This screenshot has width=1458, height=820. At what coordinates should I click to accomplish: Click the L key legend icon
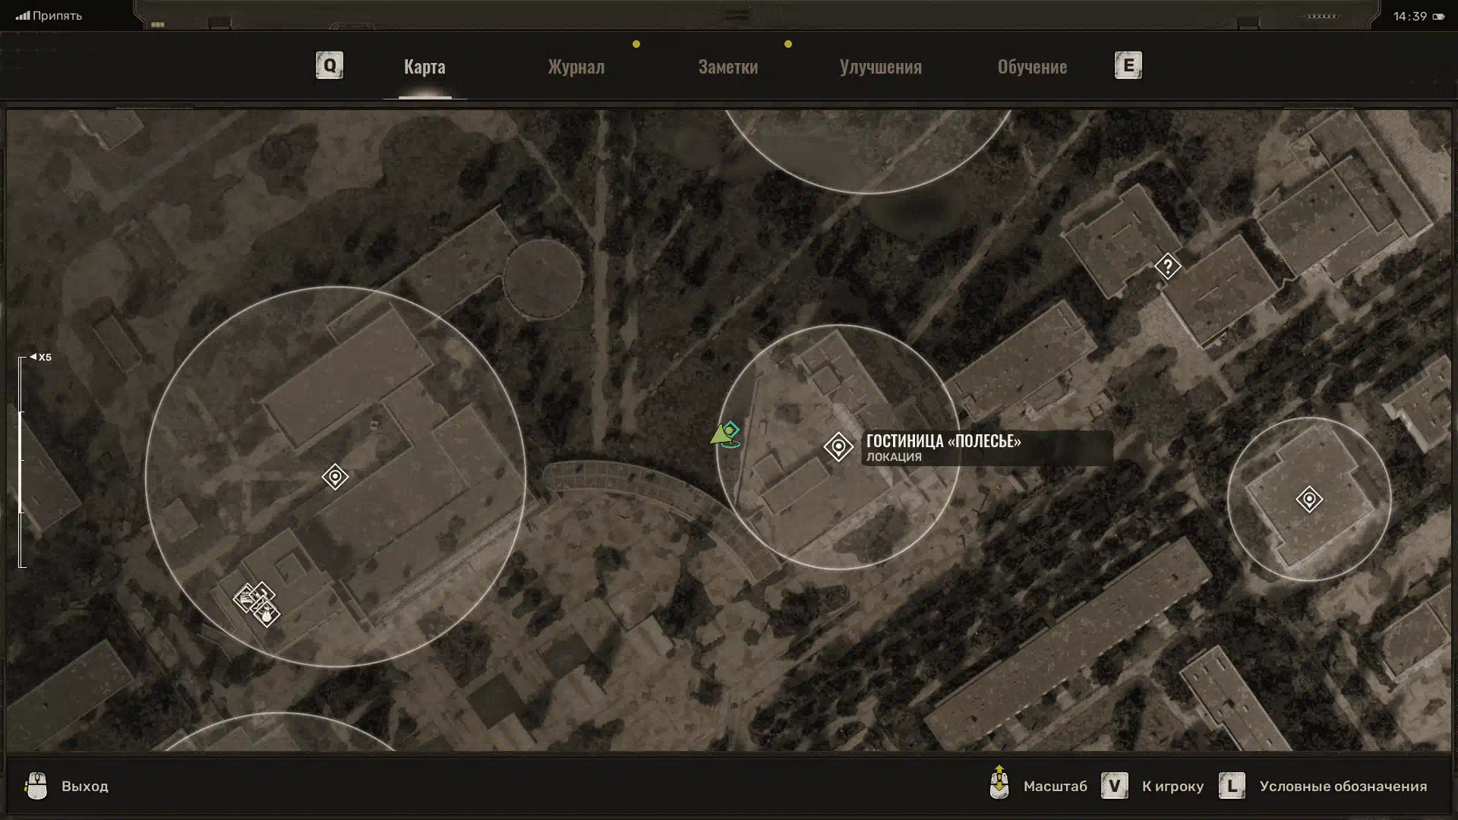click(1232, 786)
